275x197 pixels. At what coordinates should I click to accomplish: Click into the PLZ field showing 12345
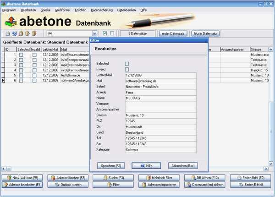click(161, 121)
